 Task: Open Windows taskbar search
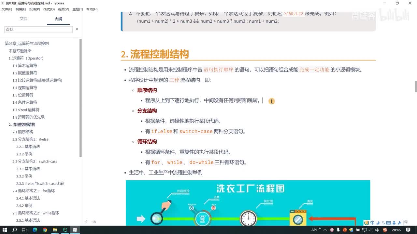point(15,230)
